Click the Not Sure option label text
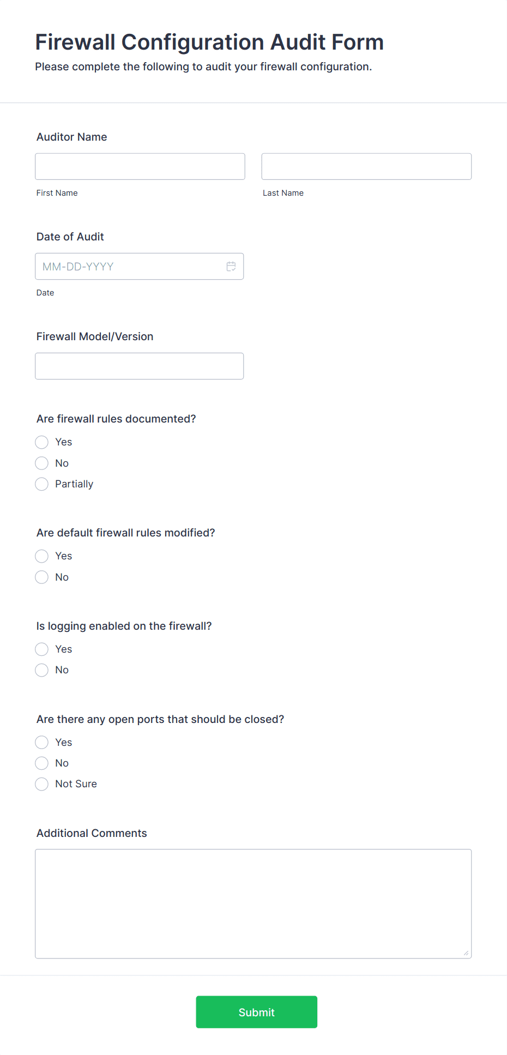Screen dimensions: 507x1055 coord(76,784)
